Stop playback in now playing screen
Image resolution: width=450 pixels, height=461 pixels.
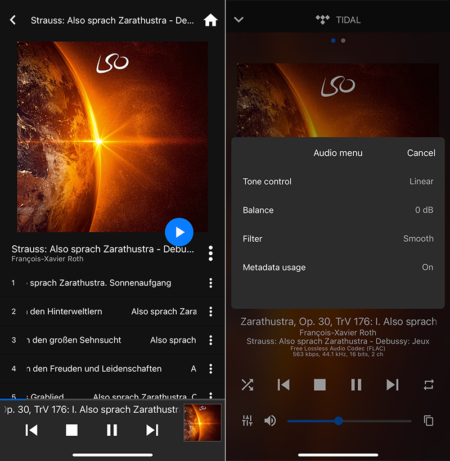coord(319,385)
